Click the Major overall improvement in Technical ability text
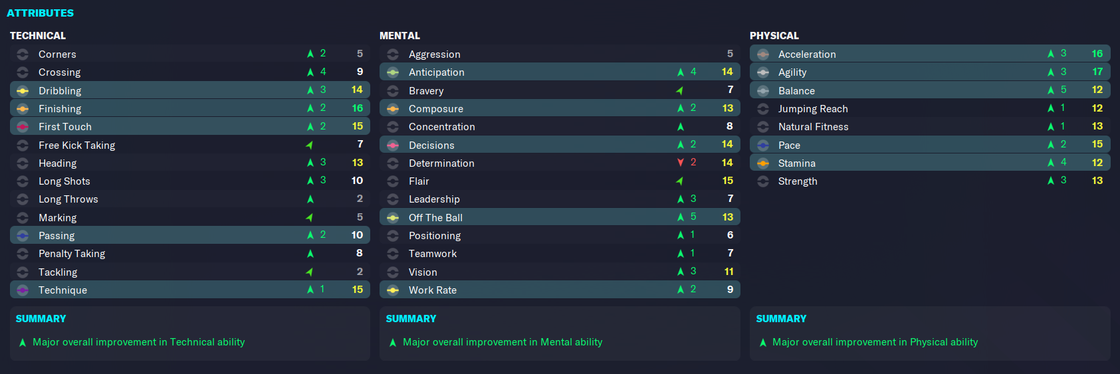Image resolution: width=1120 pixels, height=374 pixels. tap(139, 342)
